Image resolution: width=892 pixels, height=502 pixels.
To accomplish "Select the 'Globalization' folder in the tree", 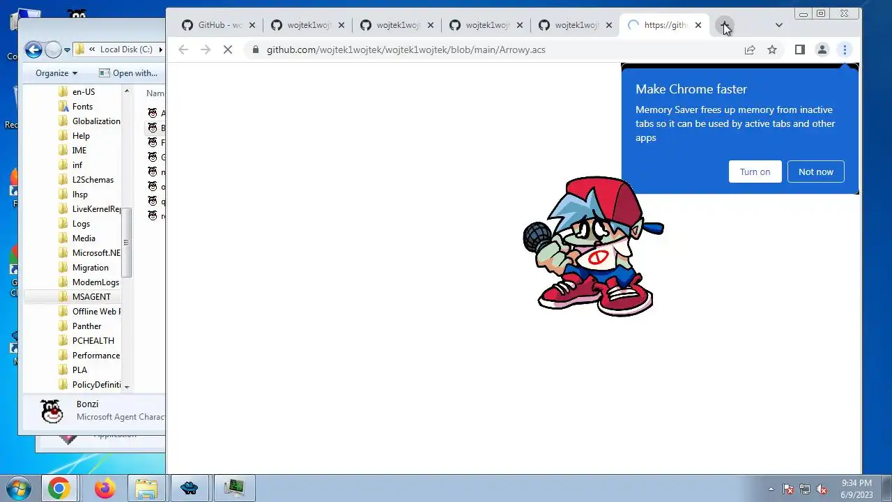I will tap(96, 121).
